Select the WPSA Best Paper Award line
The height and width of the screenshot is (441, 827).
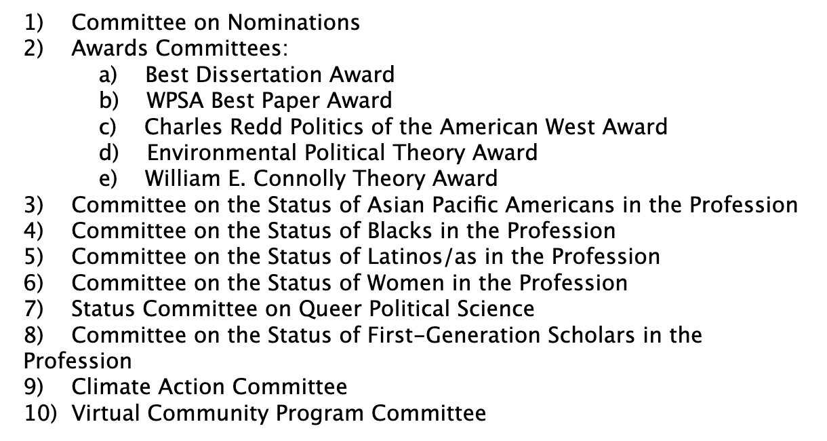[269, 100]
